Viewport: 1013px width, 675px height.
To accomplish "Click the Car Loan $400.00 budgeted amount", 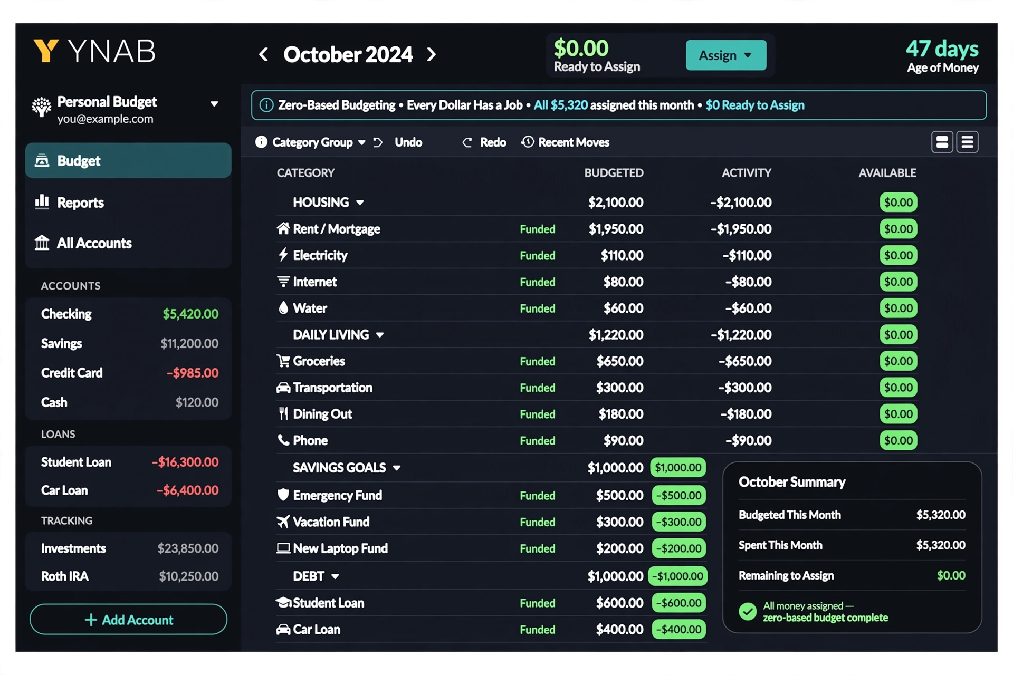I will pos(619,630).
